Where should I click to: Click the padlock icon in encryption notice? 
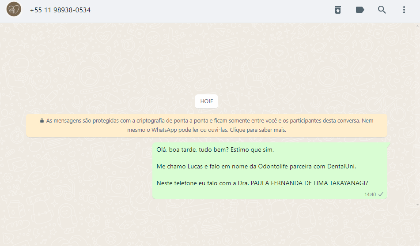click(x=42, y=121)
